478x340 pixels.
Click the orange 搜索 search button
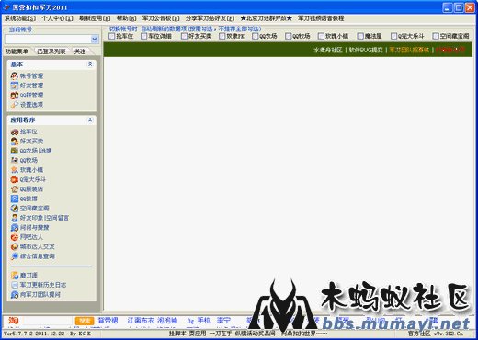pyautogui.click(x=85, y=321)
